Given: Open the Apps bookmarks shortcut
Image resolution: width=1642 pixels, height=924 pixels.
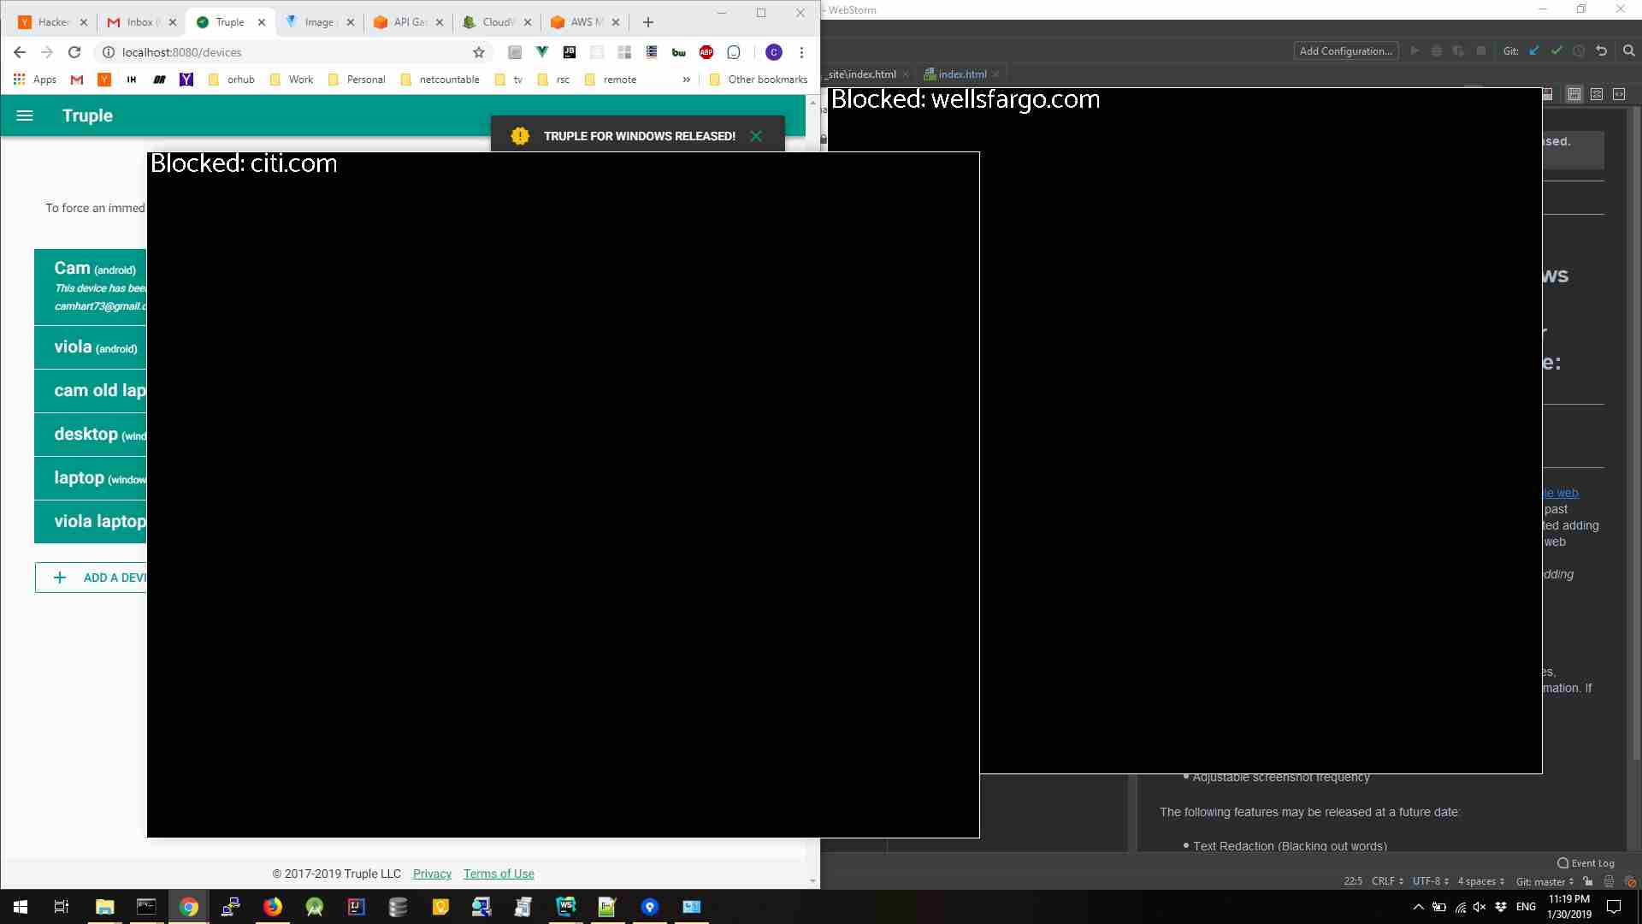Looking at the screenshot, I should [x=35, y=80].
